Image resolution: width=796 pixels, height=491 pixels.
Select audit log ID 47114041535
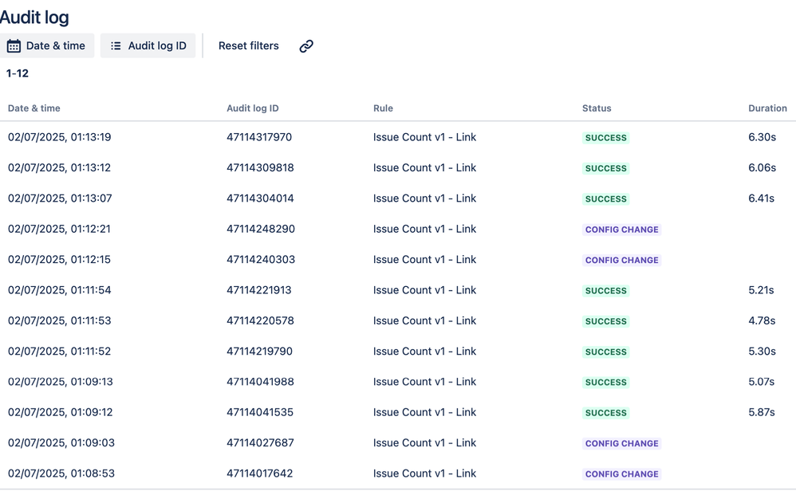pos(260,412)
